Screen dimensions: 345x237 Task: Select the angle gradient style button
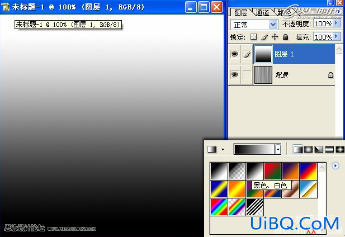coord(319,149)
